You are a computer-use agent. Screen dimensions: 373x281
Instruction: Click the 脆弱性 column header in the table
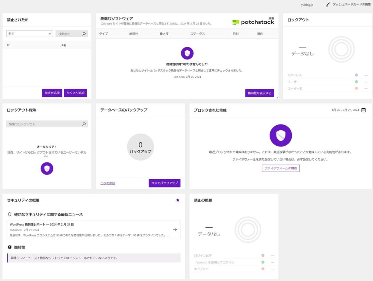(134, 34)
